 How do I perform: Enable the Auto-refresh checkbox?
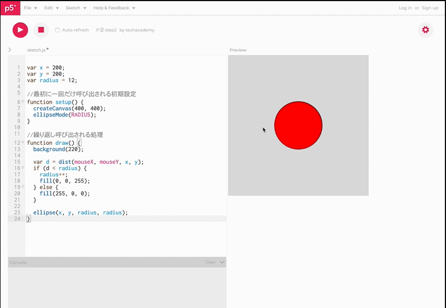point(57,30)
